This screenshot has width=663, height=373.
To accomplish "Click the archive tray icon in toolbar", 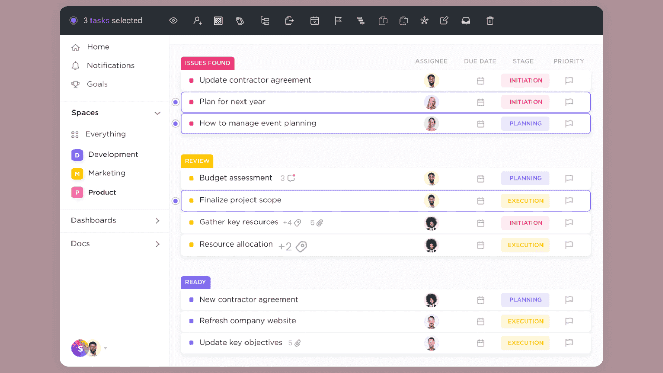I will click(x=466, y=21).
